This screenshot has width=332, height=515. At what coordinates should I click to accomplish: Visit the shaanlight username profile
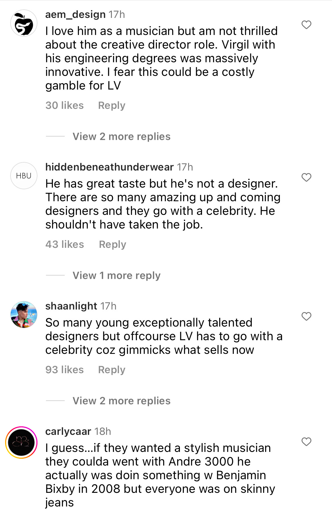[x=71, y=306]
